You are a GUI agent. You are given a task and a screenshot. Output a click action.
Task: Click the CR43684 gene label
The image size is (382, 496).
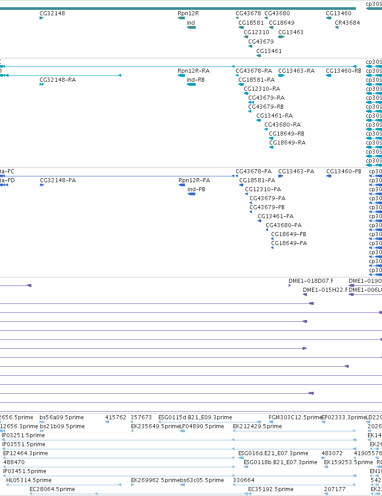(347, 23)
